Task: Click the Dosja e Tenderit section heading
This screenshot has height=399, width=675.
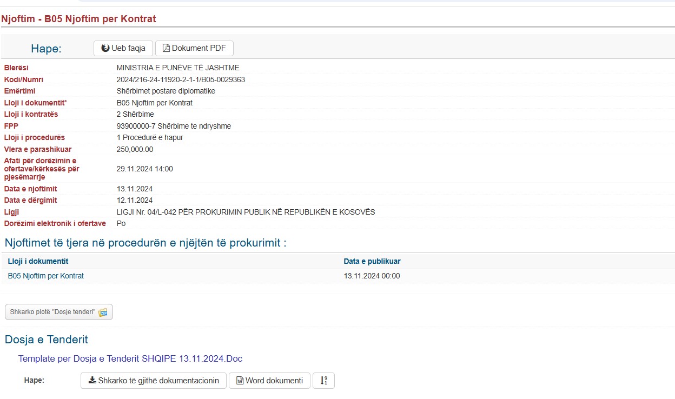Action: coord(47,340)
